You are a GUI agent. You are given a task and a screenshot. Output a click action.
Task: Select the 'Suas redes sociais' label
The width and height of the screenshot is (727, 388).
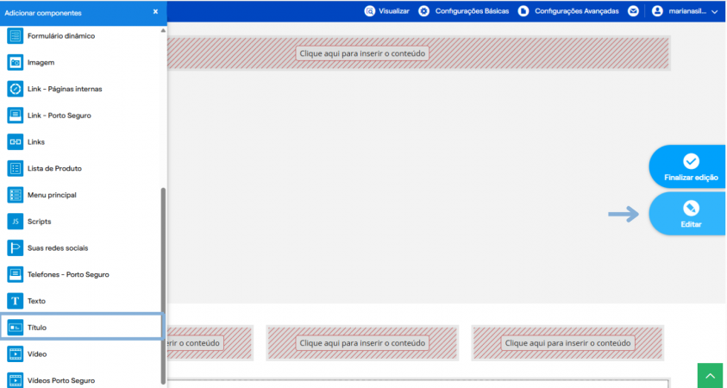(x=58, y=248)
